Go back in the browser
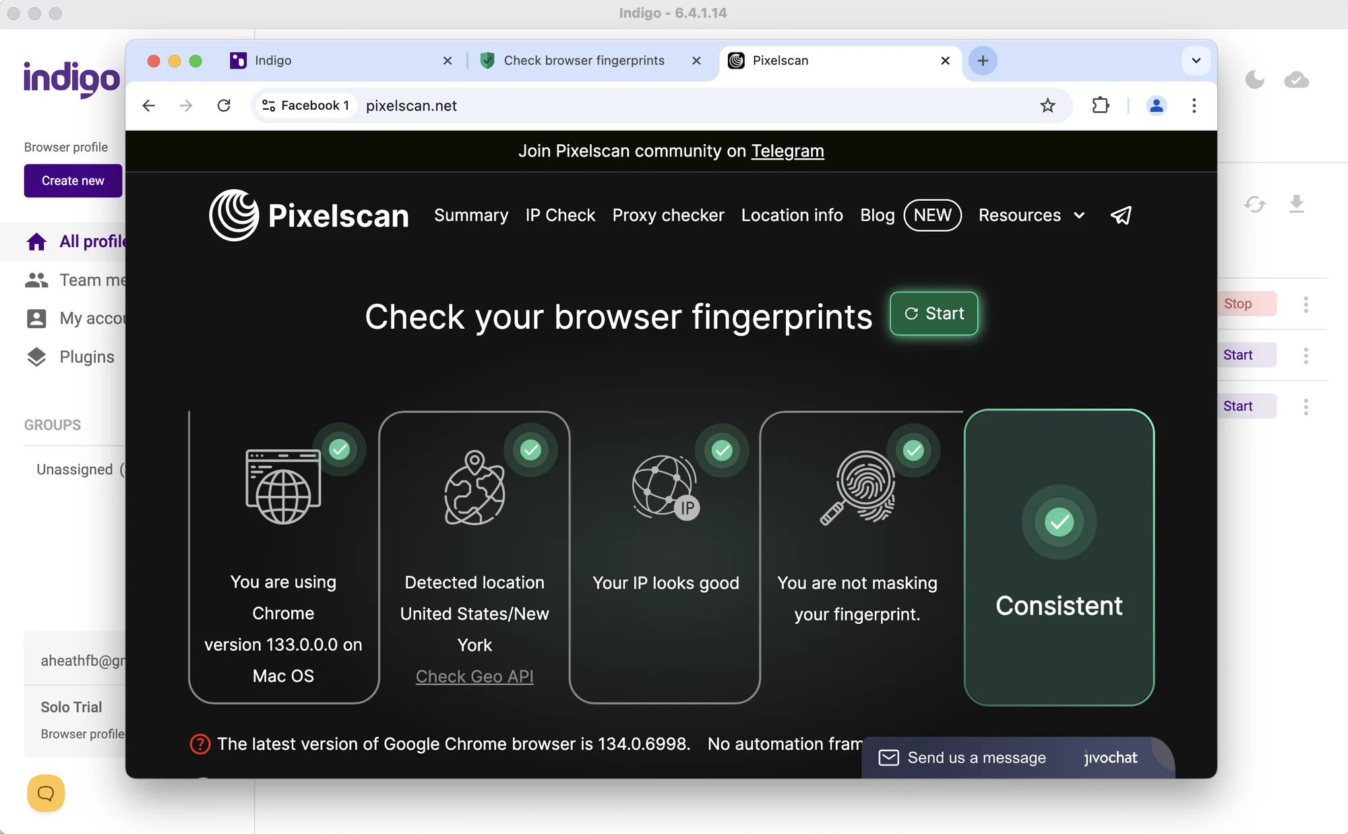Viewport: 1348px width, 834px height. coord(149,105)
